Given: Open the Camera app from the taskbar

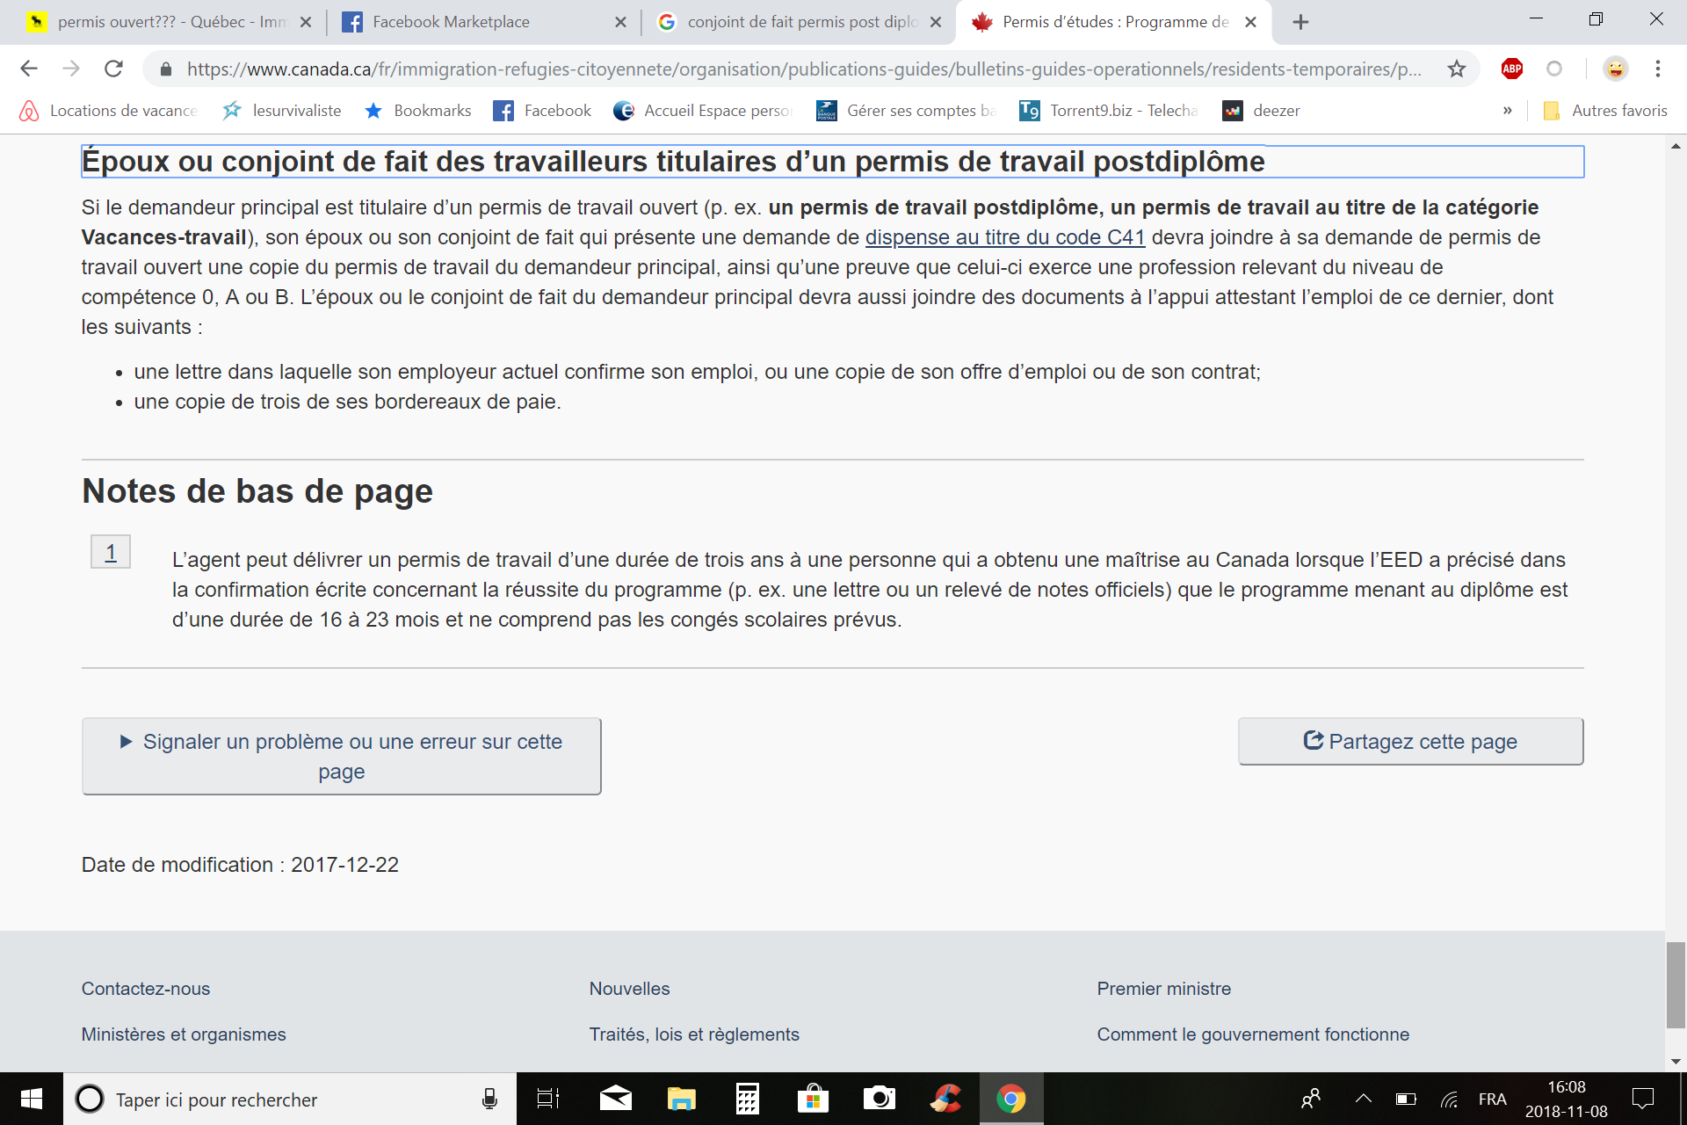Looking at the screenshot, I should [x=879, y=1100].
